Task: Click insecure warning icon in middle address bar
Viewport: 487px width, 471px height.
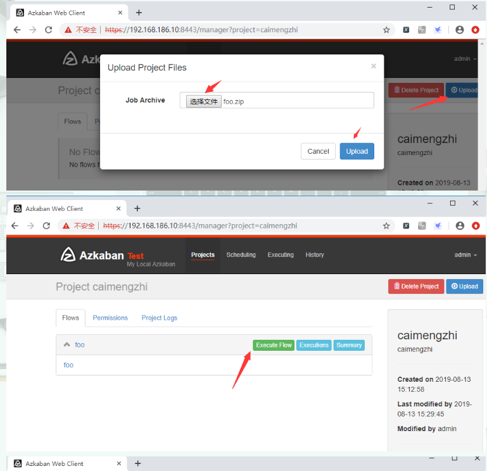Action: tap(66, 226)
